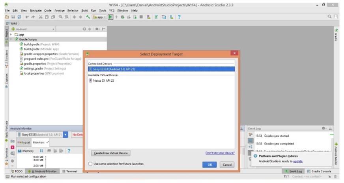The height and width of the screenshot is (183, 344).
Task: Switch to the Terminal tab
Action: click(69, 171)
